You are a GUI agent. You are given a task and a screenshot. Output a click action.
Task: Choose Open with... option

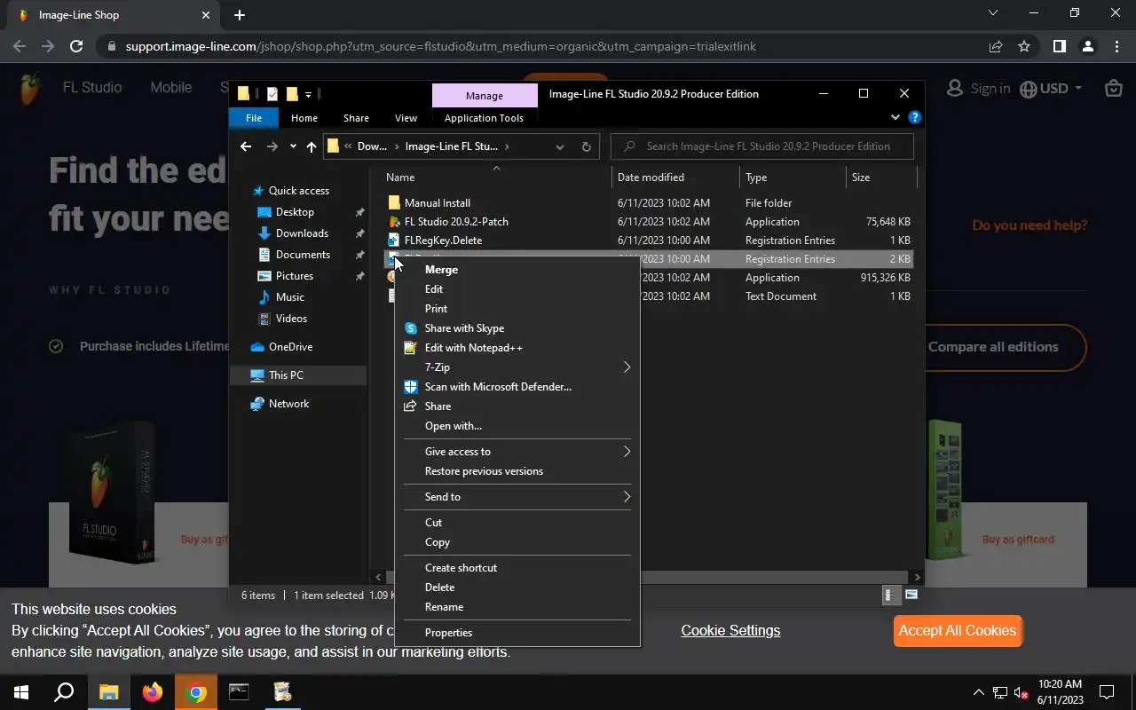tap(454, 426)
